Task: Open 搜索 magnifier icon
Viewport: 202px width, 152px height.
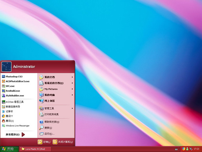Action: (x=41, y=128)
